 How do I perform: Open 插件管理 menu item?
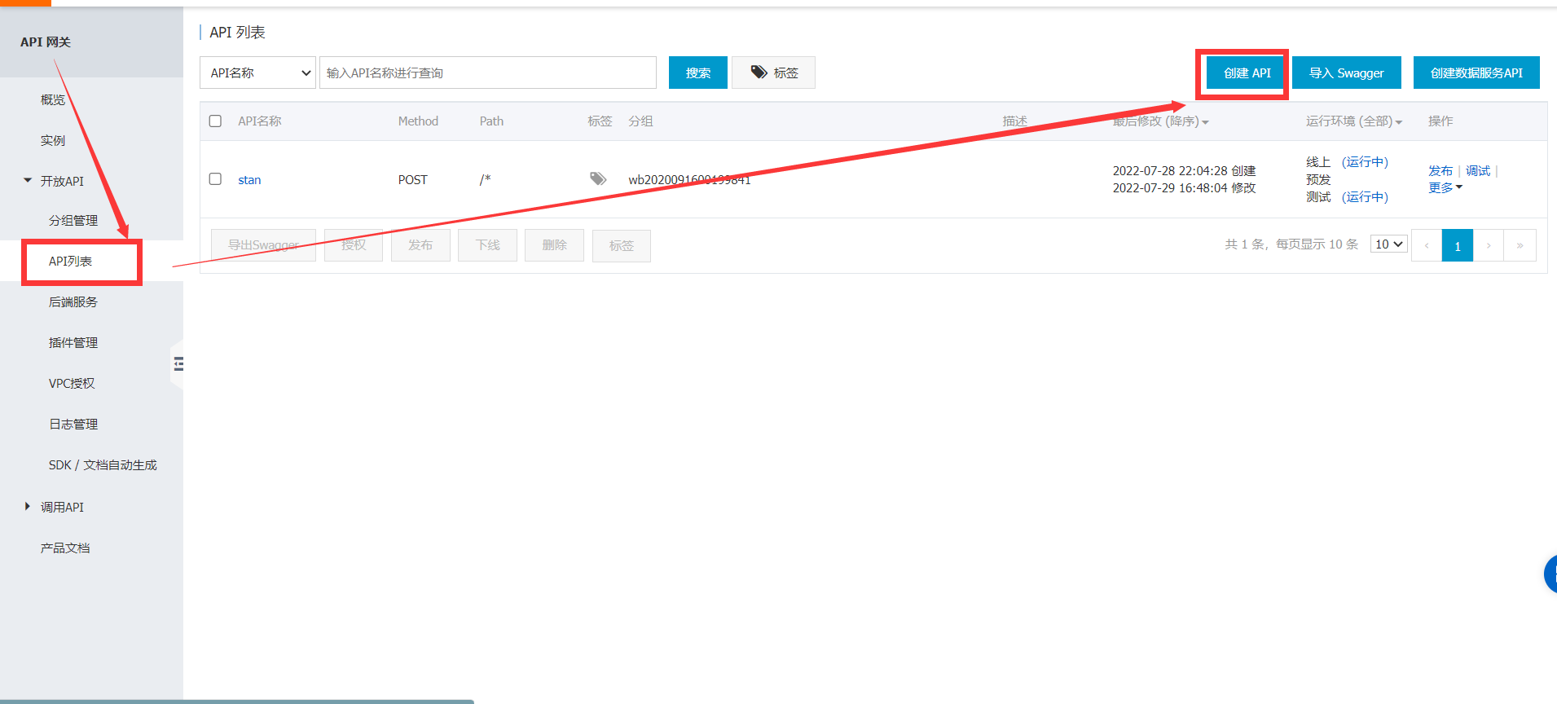pos(73,342)
